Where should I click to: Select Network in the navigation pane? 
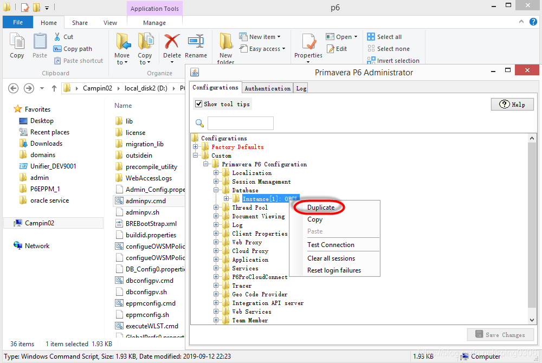[31, 245]
